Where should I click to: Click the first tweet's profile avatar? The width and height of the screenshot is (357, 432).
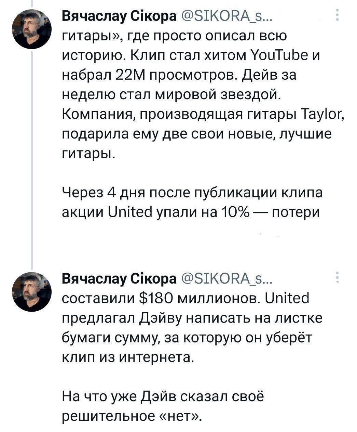[32, 29]
